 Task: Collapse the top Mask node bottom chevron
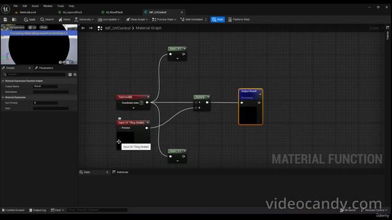(178, 59)
